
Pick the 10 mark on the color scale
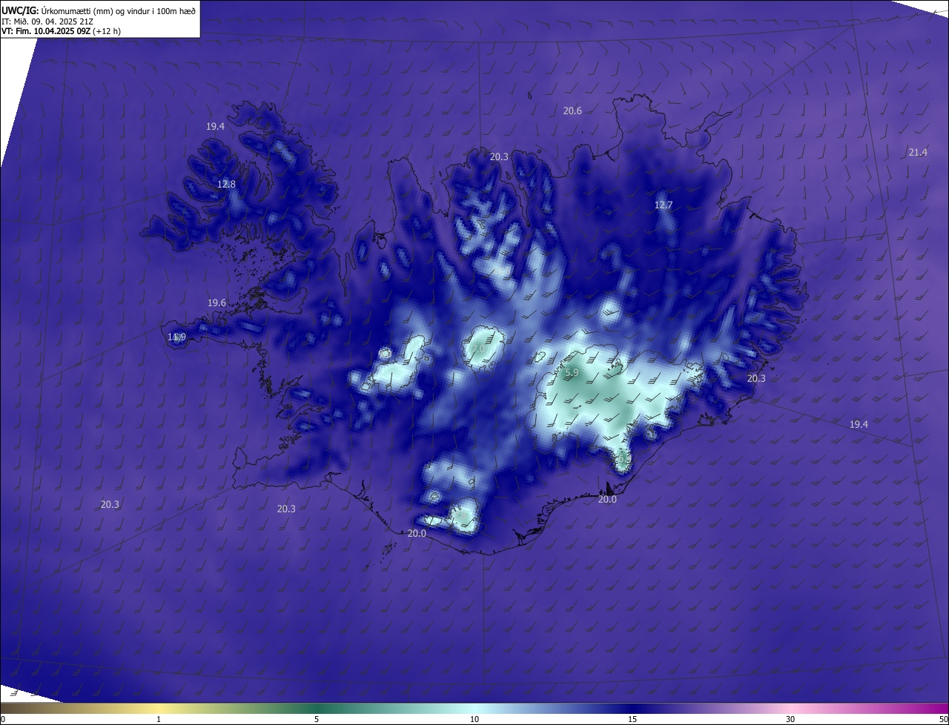pos(474,719)
